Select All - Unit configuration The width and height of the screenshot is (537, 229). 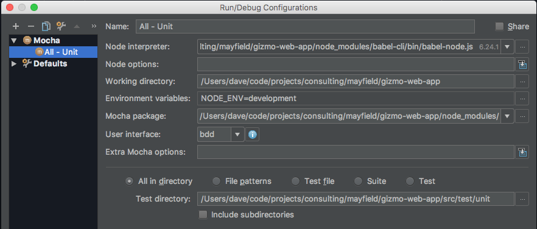pos(53,52)
